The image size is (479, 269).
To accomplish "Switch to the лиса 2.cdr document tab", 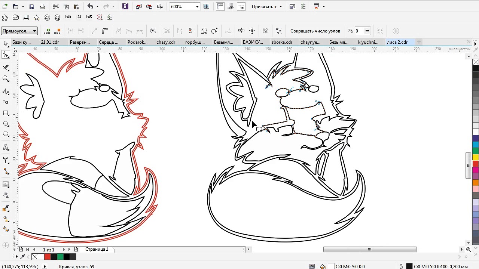I will [x=397, y=42].
